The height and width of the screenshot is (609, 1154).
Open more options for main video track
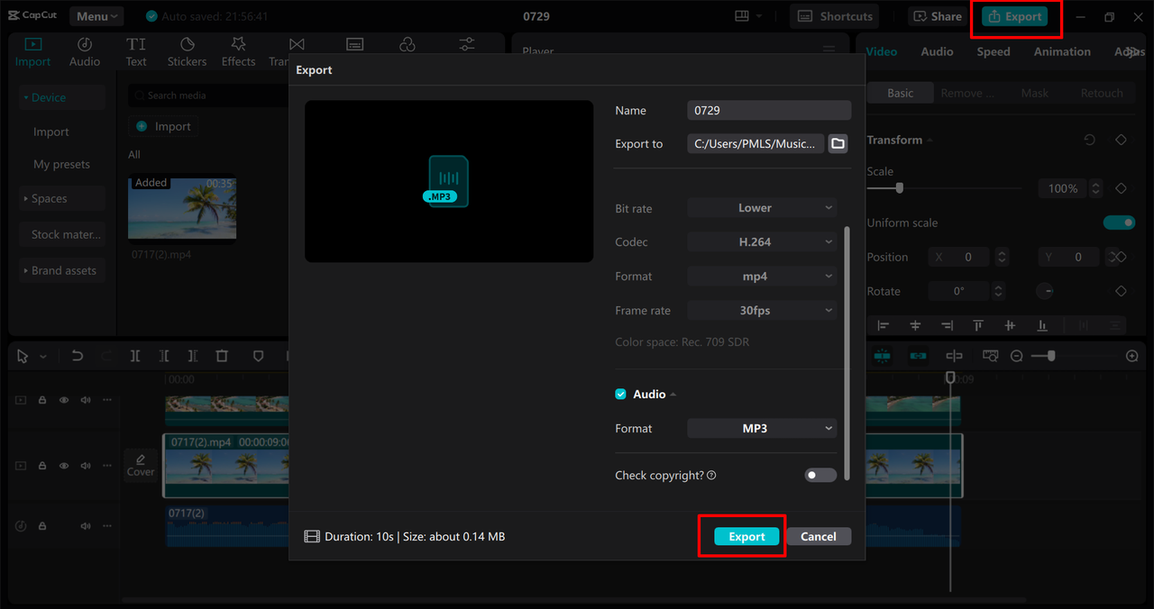pos(107,466)
